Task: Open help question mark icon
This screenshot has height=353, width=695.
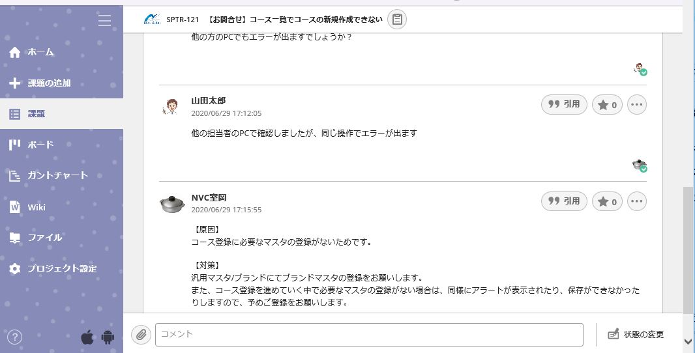Action: click(14, 337)
